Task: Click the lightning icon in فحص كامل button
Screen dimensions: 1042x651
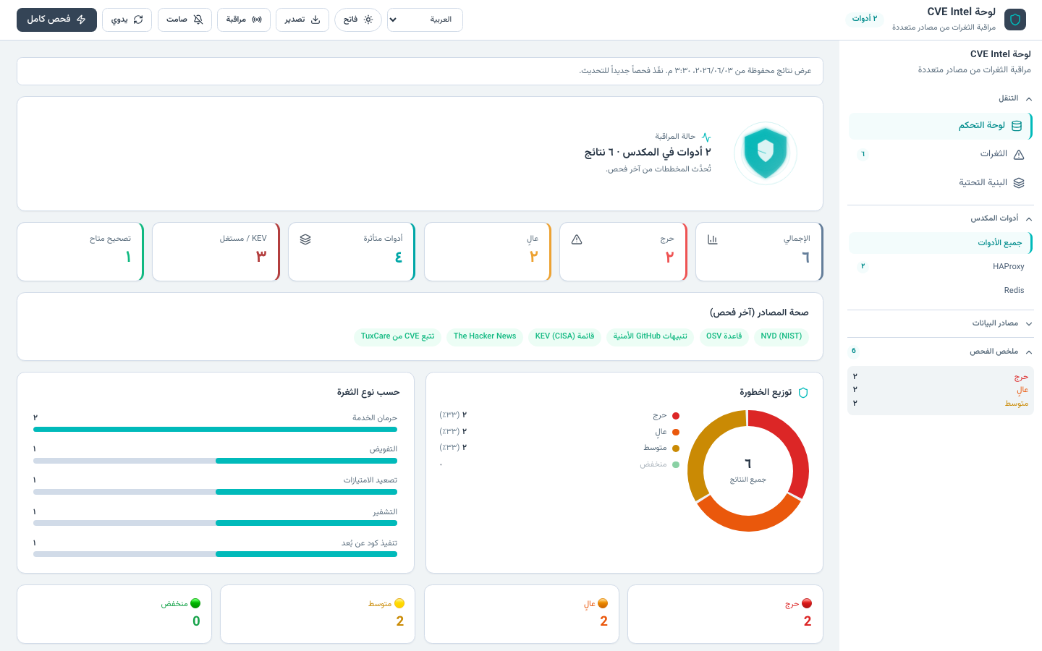Action: (x=81, y=20)
